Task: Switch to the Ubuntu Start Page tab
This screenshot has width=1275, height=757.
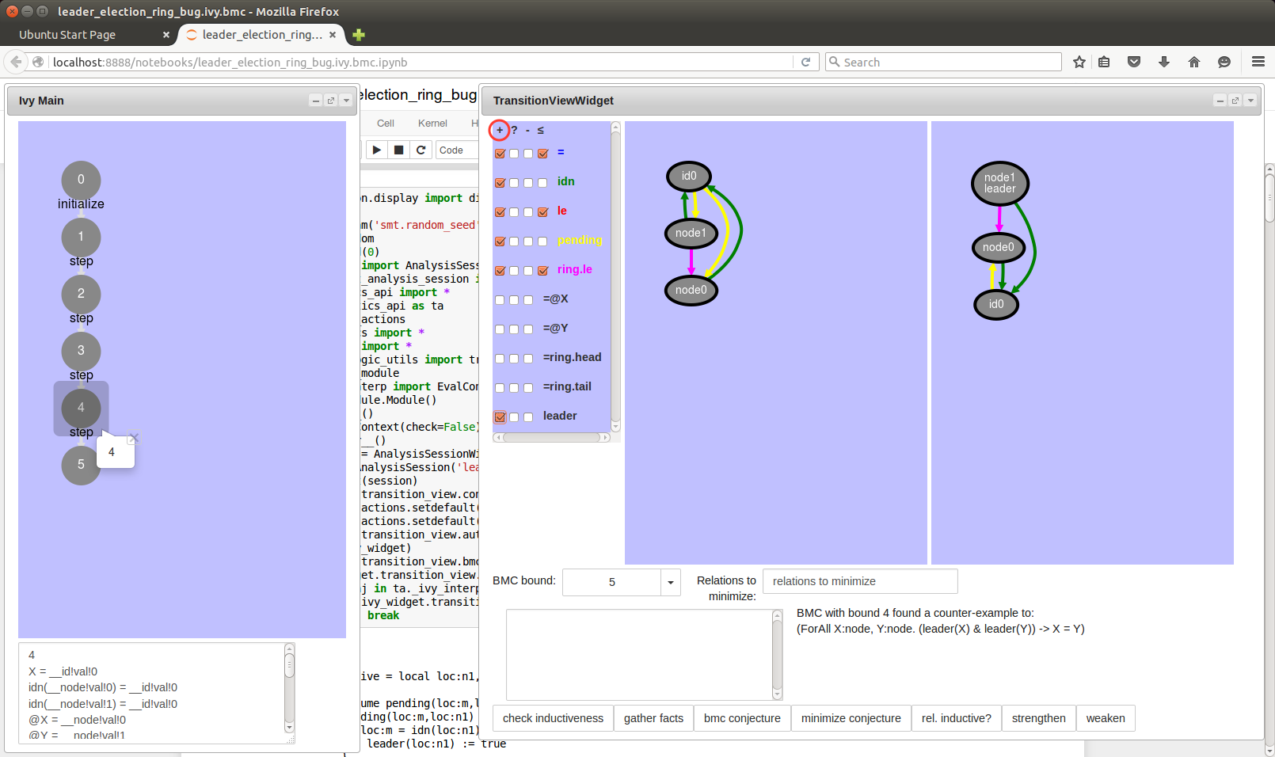Action: pos(67,35)
